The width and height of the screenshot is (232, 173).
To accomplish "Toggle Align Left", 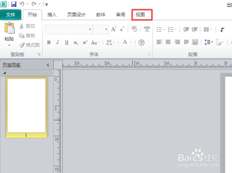I will pyautogui.click(x=159, y=42).
